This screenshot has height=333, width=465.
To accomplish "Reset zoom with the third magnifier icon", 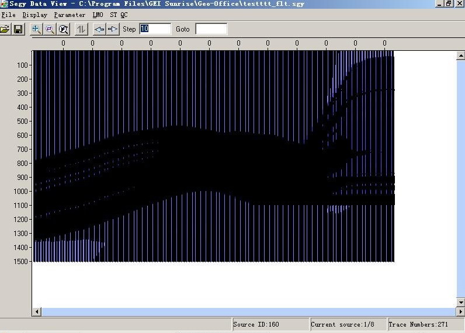I will point(64,29).
